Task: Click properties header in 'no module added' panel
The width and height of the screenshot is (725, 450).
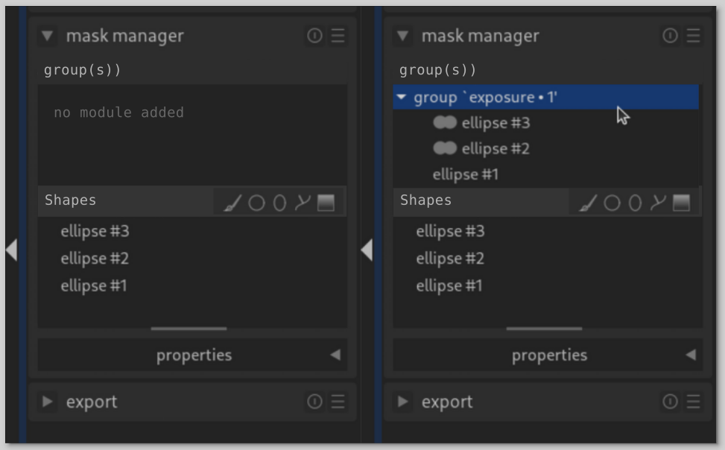Action: [x=193, y=355]
